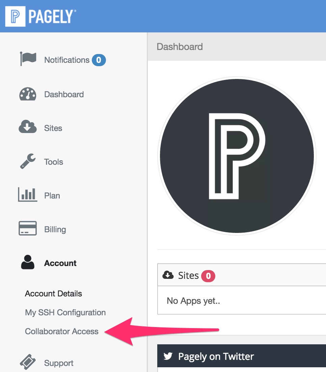Screen dimensions: 326x372
Task: Open Notifications in the sidebar
Action: point(67,60)
